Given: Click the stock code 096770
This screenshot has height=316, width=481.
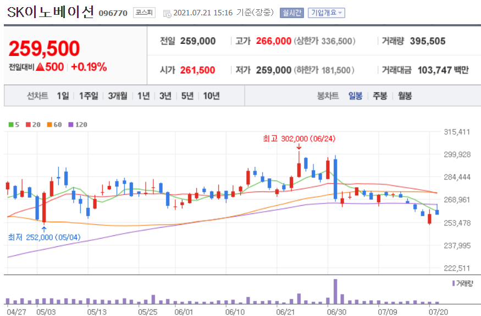Looking at the screenshot, I should (113, 13).
